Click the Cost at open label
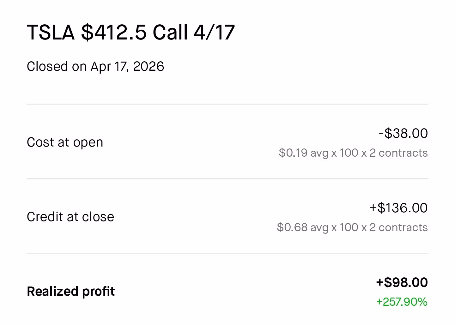The width and height of the screenshot is (455, 326). coord(65,142)
